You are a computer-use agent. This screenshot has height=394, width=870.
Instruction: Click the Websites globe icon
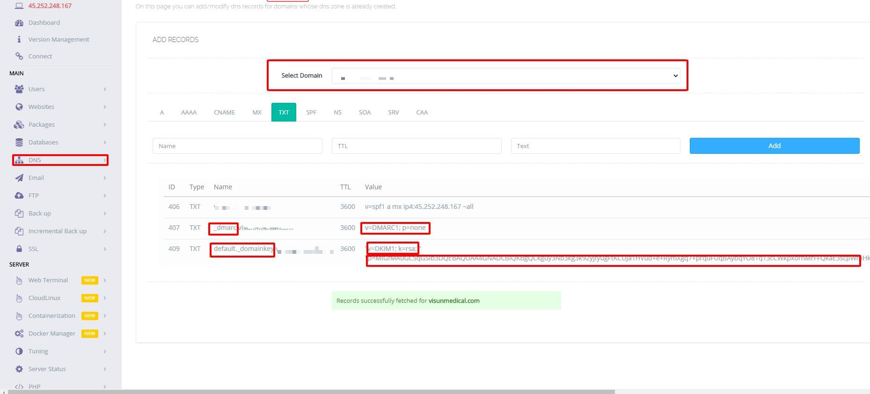(19, 107)
